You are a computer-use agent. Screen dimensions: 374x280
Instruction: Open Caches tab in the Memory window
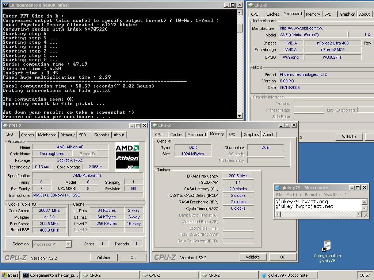pos(176,135)
